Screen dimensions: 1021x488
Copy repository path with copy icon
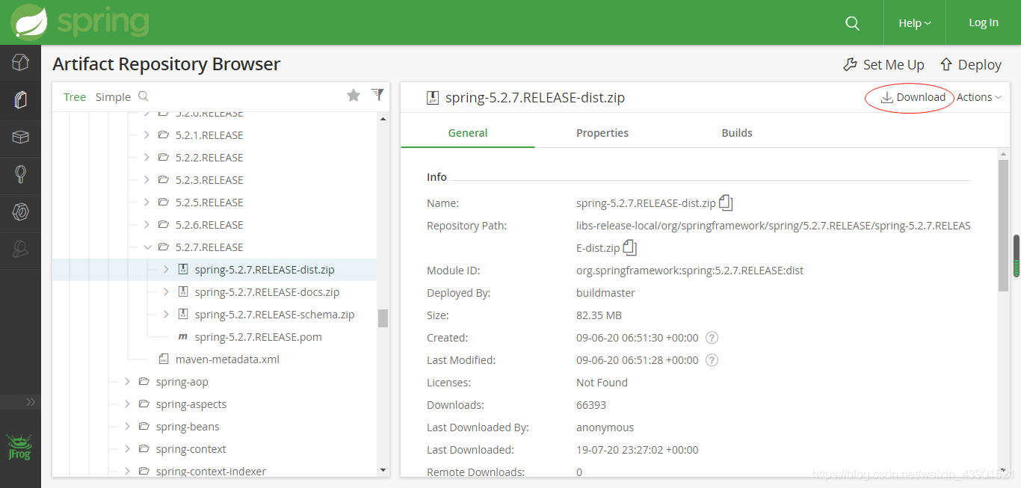[629, 247]
